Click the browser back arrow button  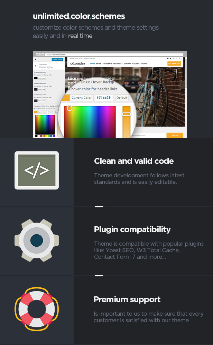tap(38, 54)
